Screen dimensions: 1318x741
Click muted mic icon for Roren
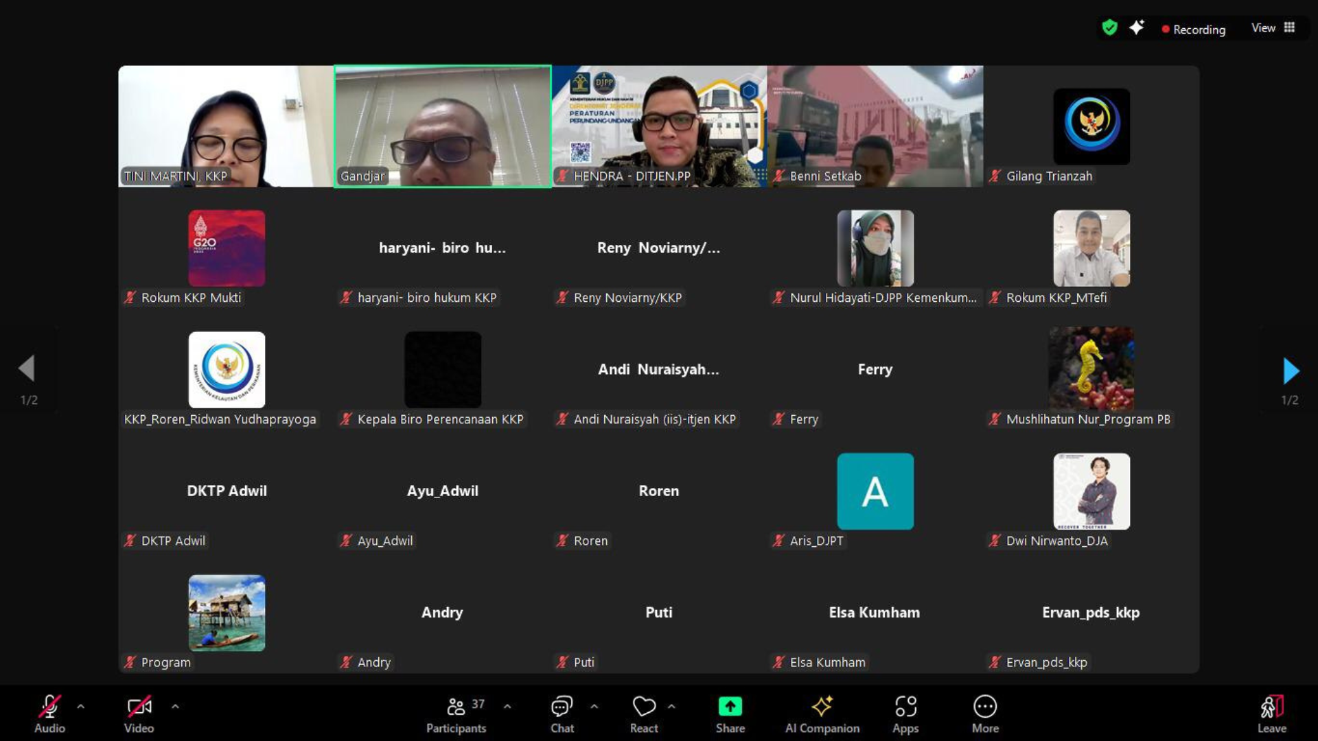562,541
